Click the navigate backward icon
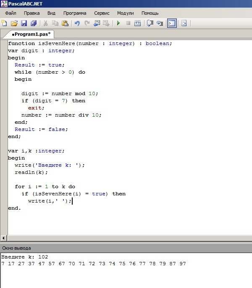Screen dimensions: 252x288 click(97, 23)
